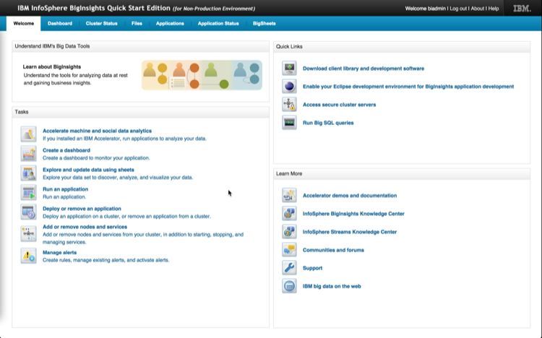The width and height of the screenshot is (542, 338).
Task: Click the Learn More panel header
Action: [x=402, y=173]
